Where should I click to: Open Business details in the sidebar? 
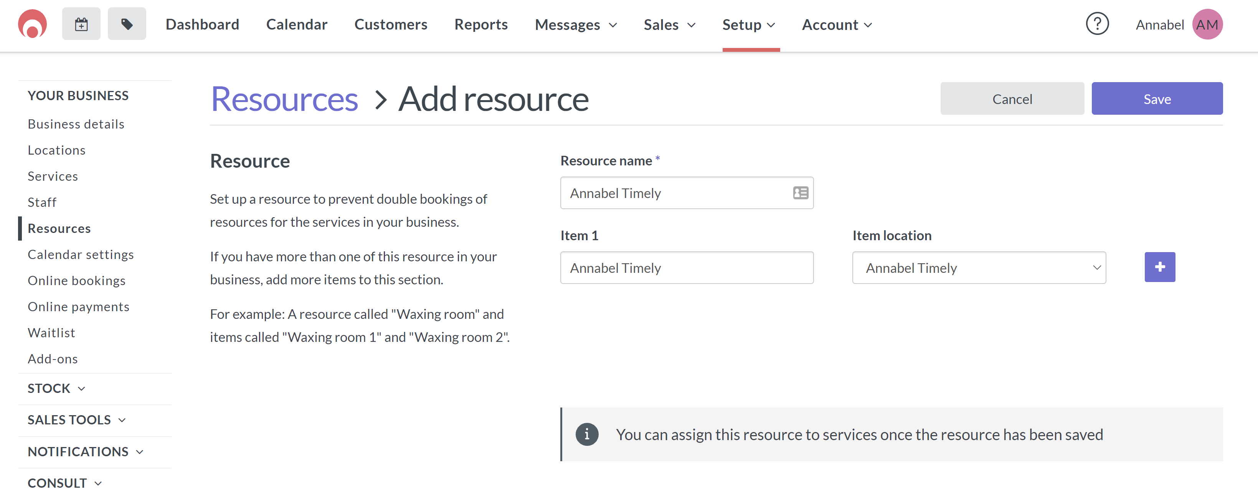pos(76,124)
